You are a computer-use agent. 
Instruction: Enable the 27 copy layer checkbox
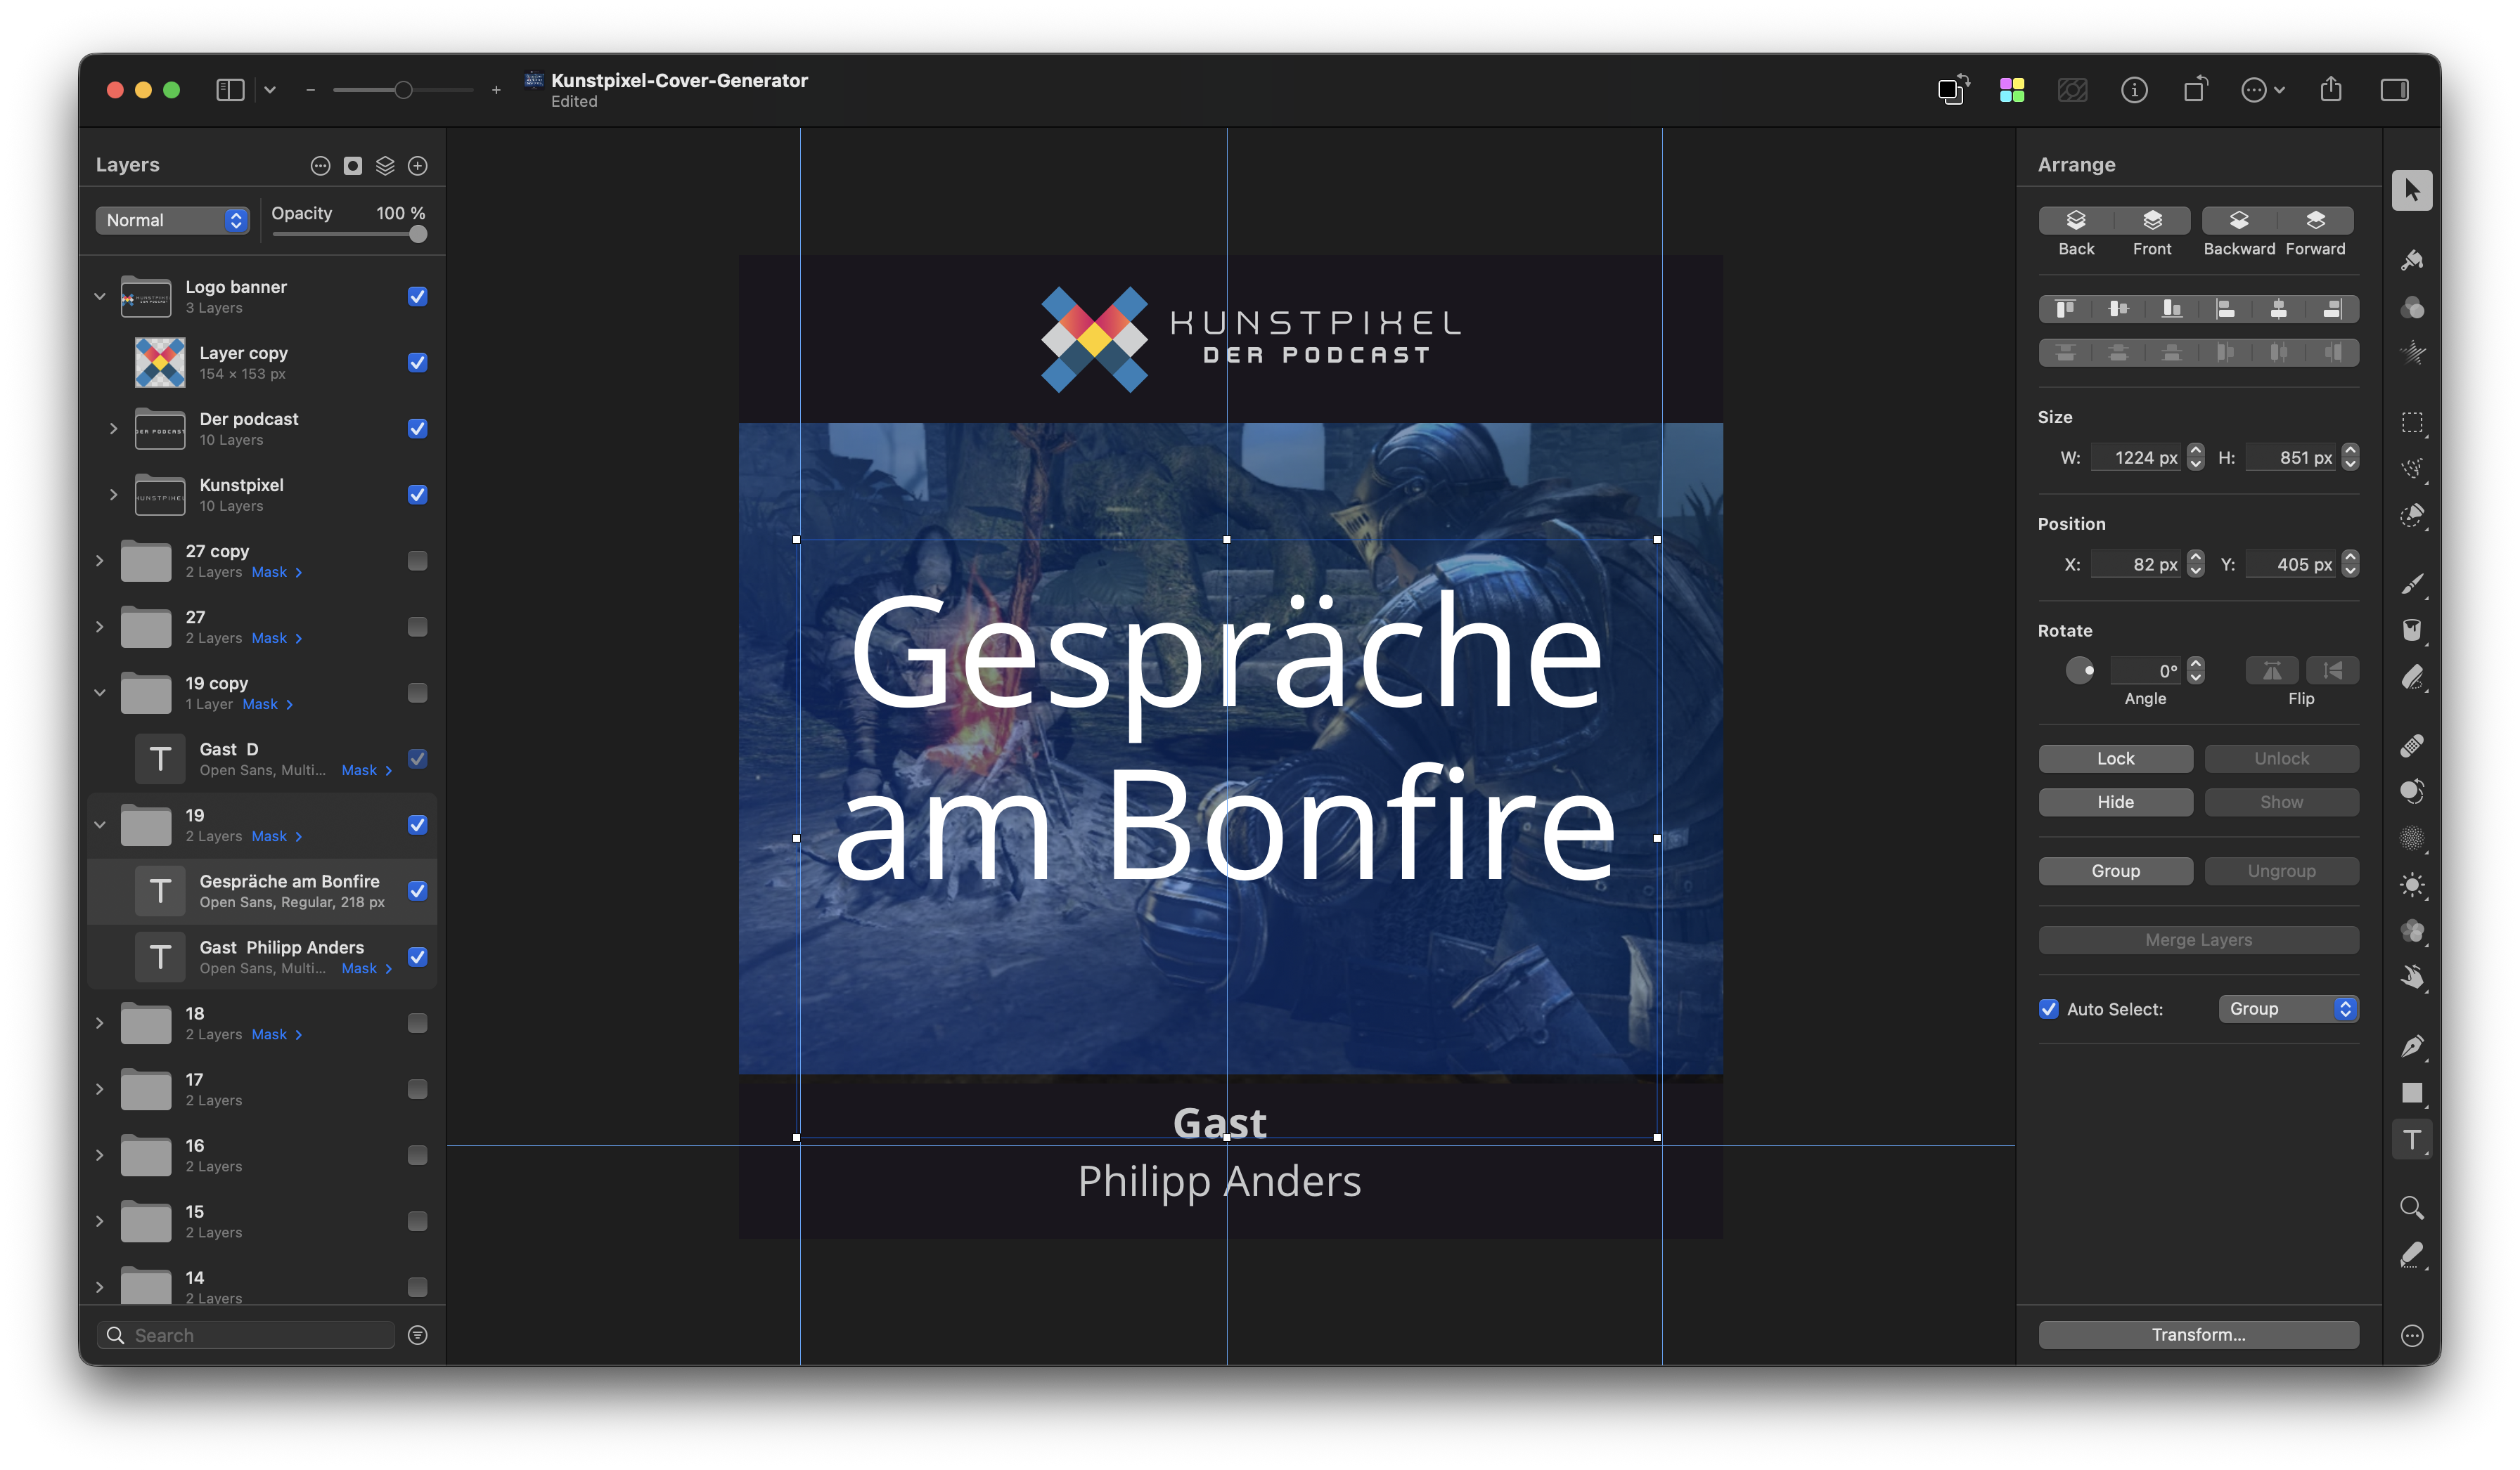click(x=417, y=561)
